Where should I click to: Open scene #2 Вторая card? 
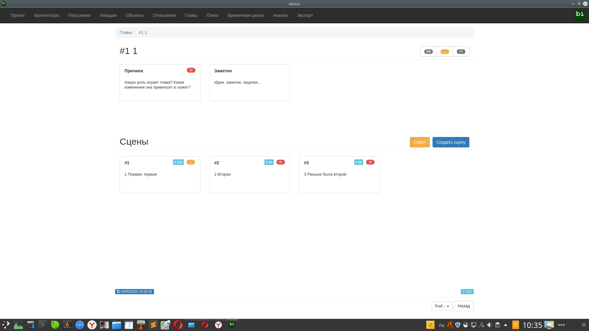[249, 178]
